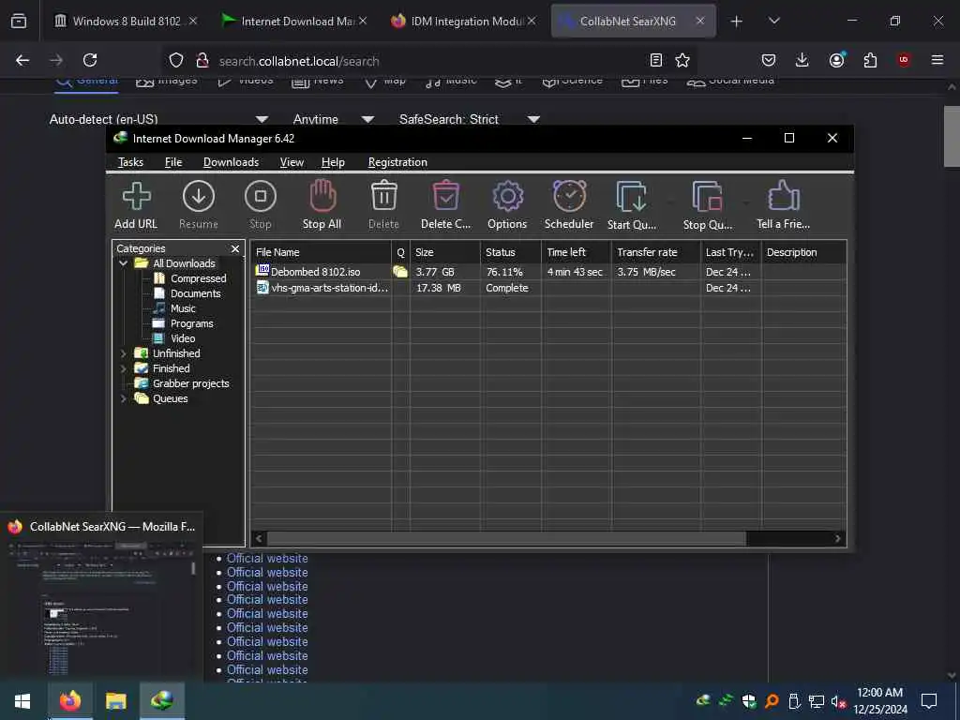Click the Stop All hand icon
Screen dimensions: 960x720
click(x=322, y=204)
